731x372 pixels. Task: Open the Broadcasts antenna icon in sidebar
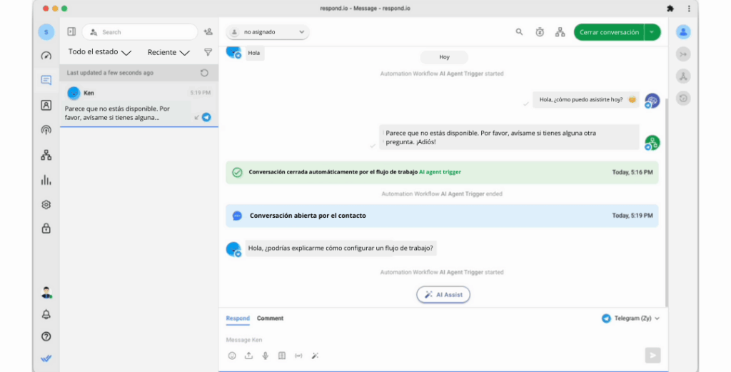(x=46, y=130)
